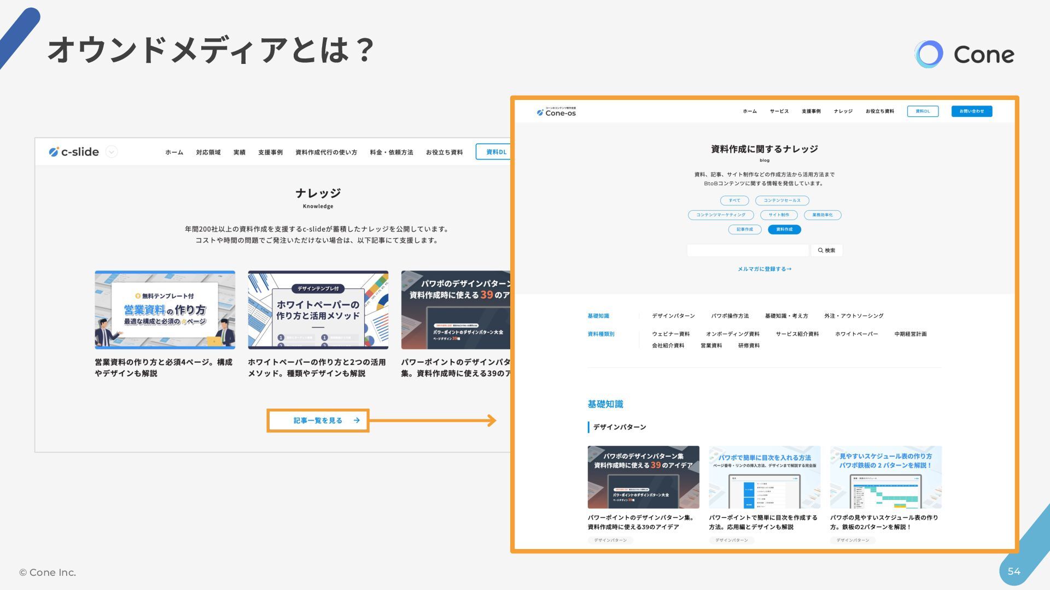The height and width of the screenshot is (590, 1050).
Task: Open the ホワイトペーパーの作り方 article thumbnail
Action: pyautogui.click(x=318, y=310)
